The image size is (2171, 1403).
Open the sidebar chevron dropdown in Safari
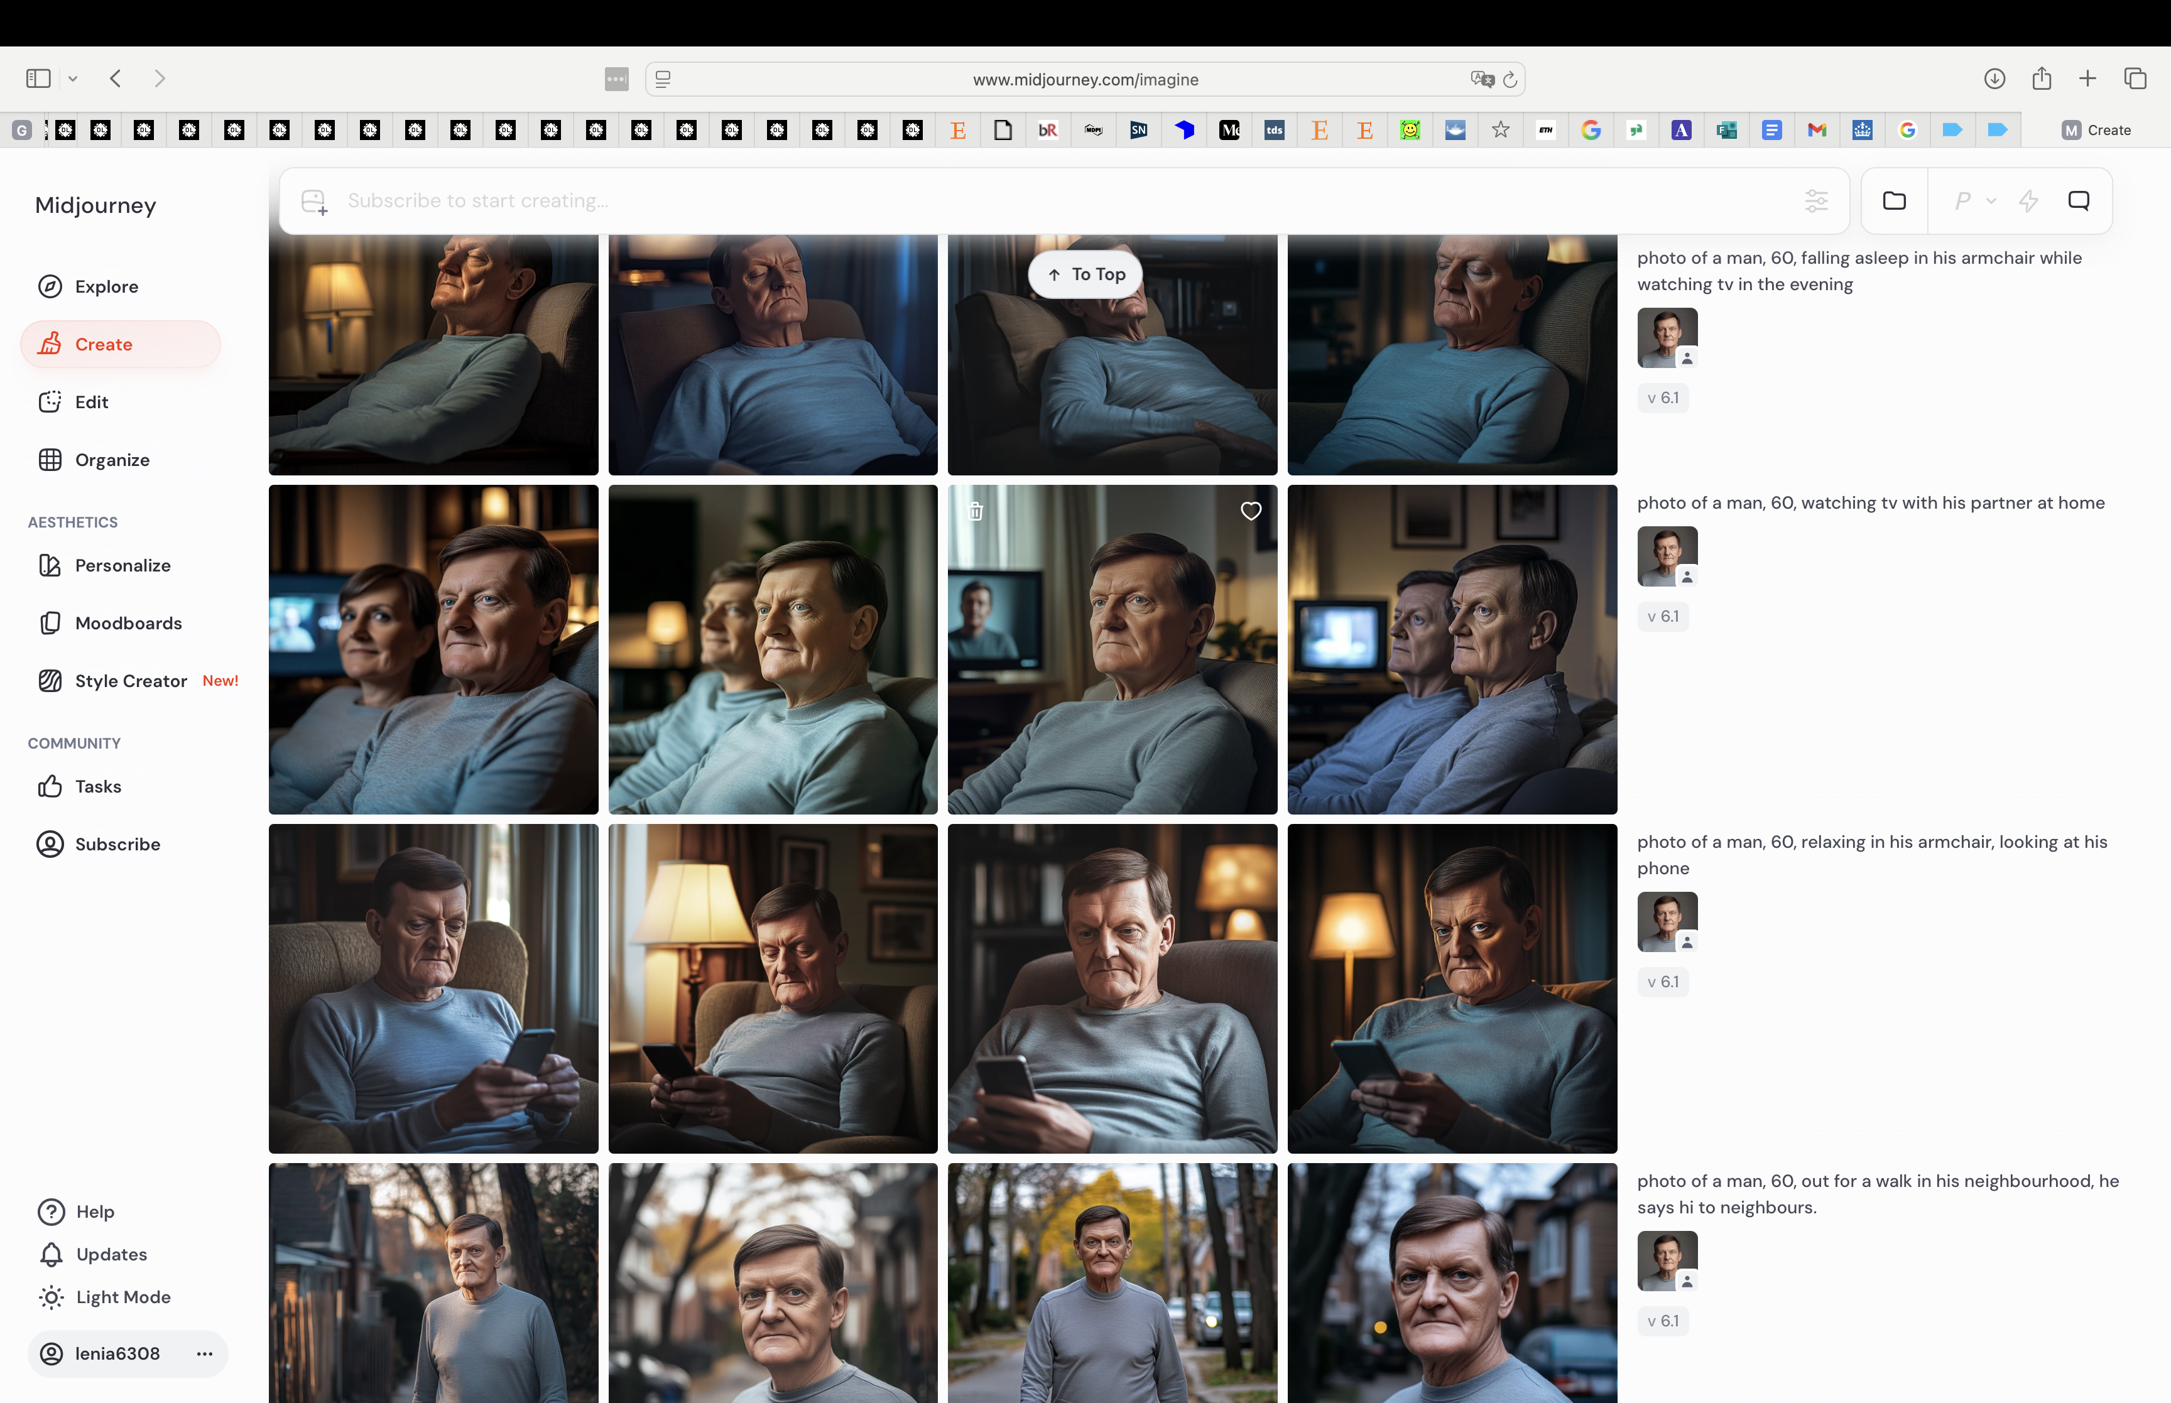[x=73, y=79]
